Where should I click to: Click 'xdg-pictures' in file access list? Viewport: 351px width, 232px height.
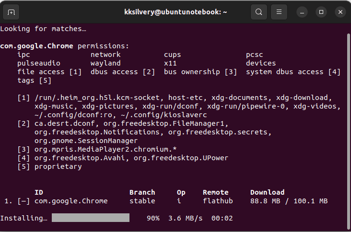(x=108, y=107)
